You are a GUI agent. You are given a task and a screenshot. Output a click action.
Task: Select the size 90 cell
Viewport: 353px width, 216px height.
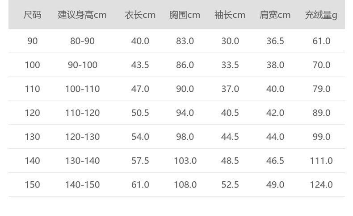[32, 41]
